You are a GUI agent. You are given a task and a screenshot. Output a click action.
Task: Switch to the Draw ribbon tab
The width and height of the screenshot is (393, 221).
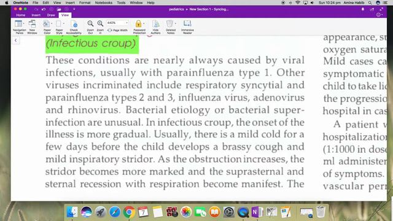51,15
